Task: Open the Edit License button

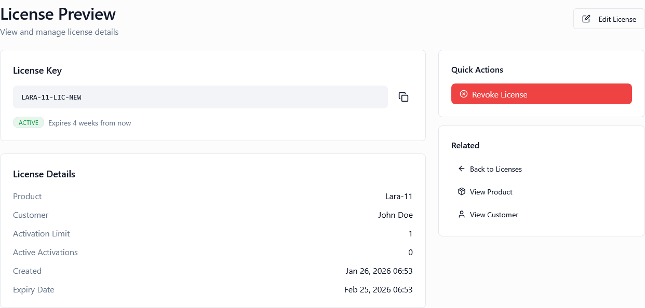Action: point(609,19)
